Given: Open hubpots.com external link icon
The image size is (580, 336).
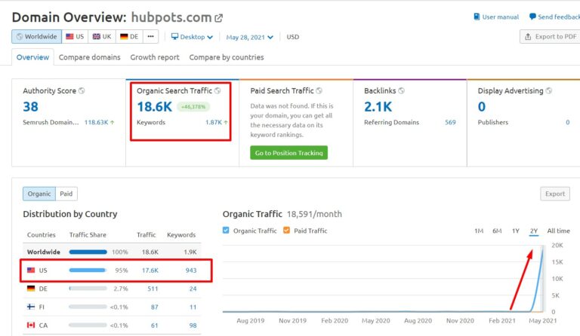Looking at the screenshot, I should pyautogui.click(x=219, y=17).
